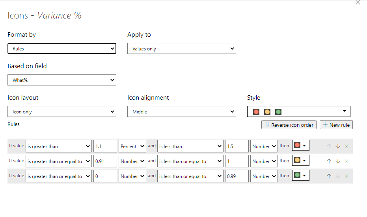Image resolution: width=367 pixels, height=217 pixels.
Task: Edit the 0 value field in green rule
Action: (x=105, y=176)
